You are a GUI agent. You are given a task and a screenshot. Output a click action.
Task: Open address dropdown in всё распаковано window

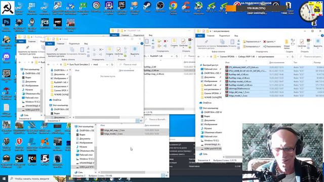click(x=288, y=57)
